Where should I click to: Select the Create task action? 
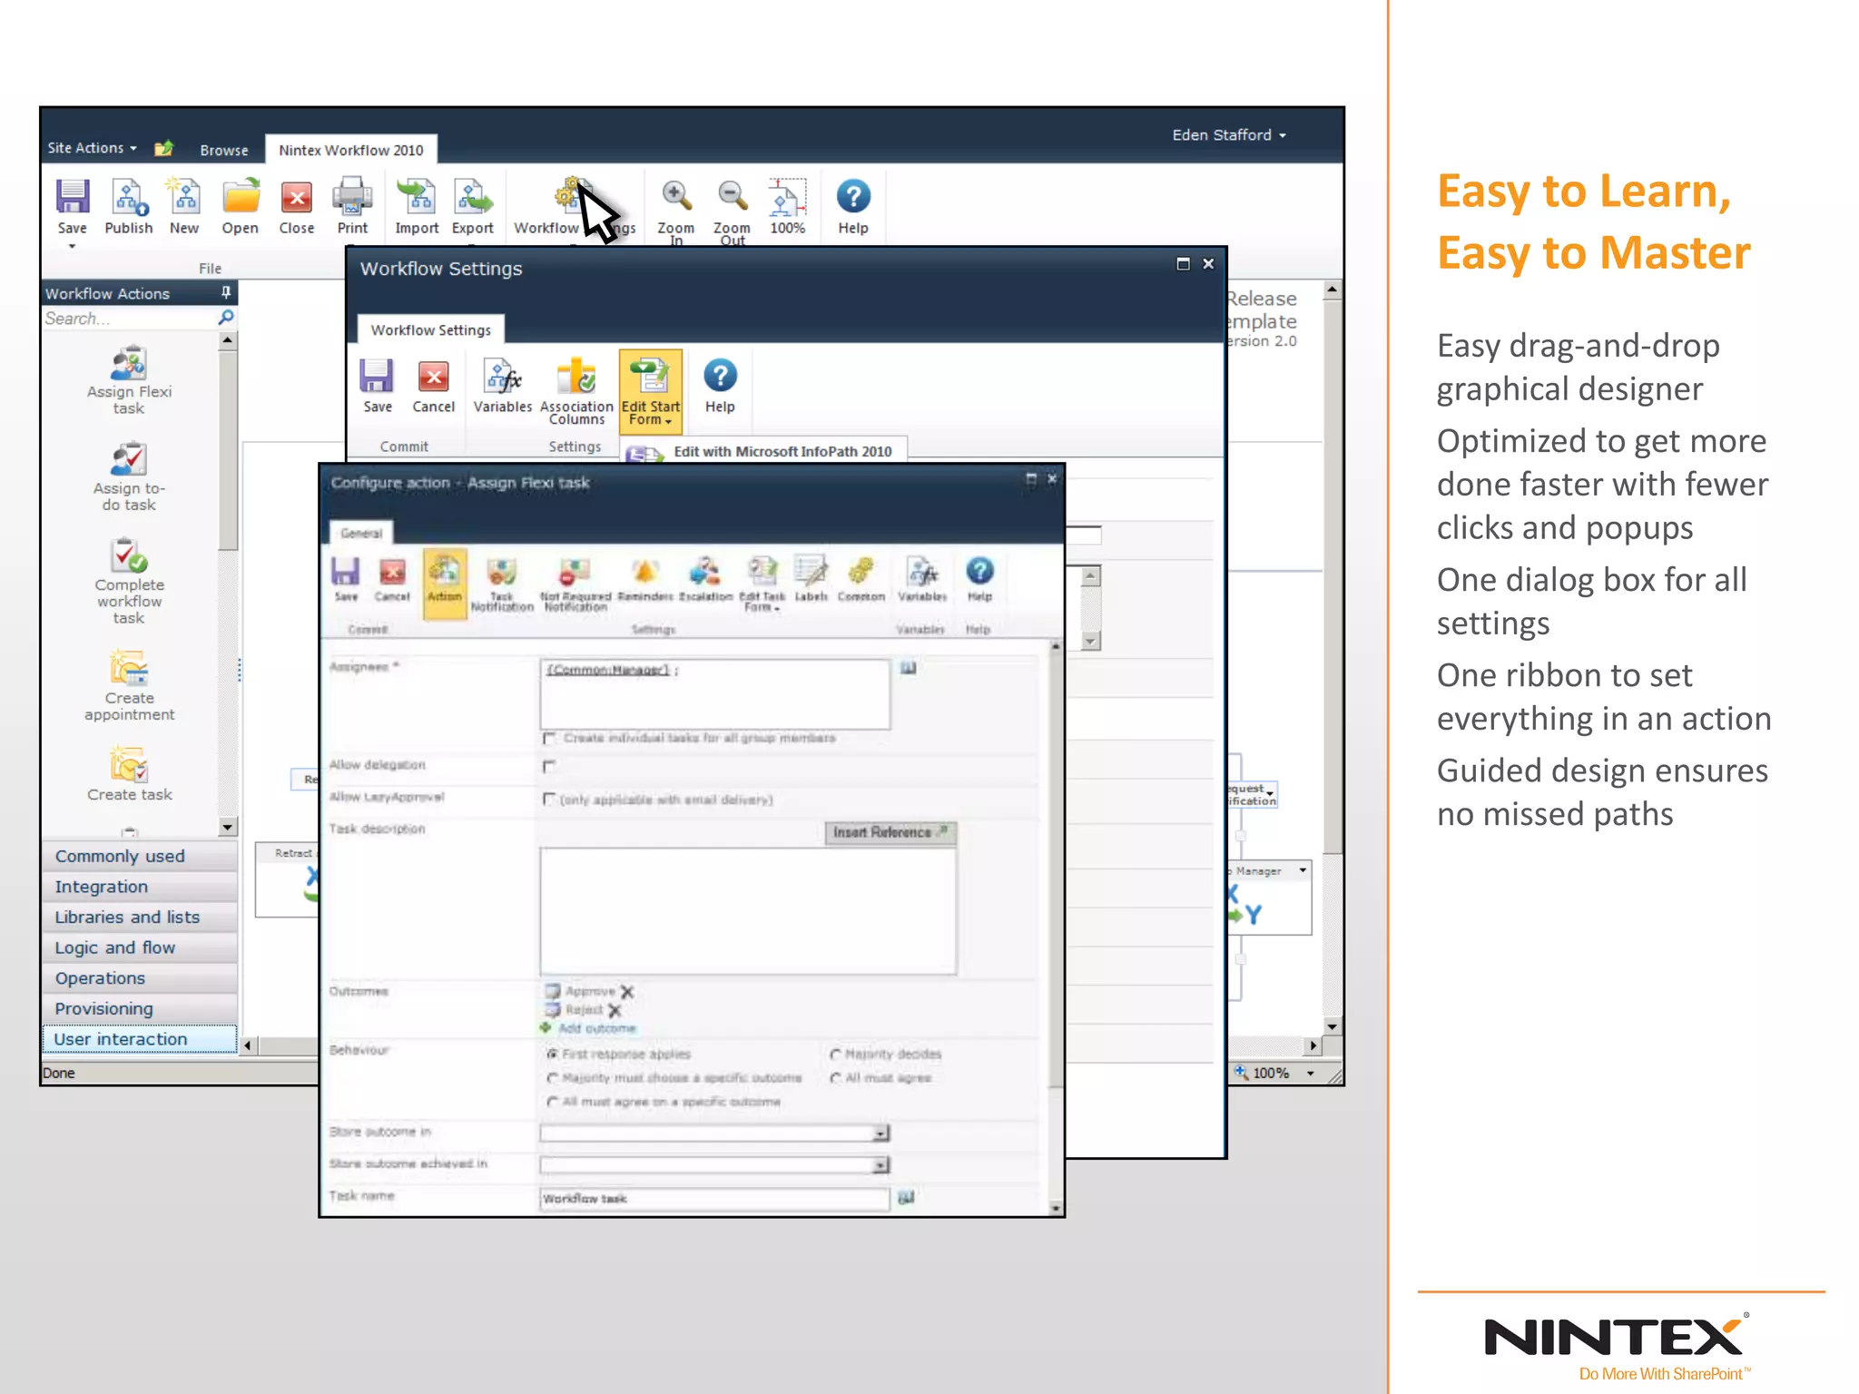[129, 774]
